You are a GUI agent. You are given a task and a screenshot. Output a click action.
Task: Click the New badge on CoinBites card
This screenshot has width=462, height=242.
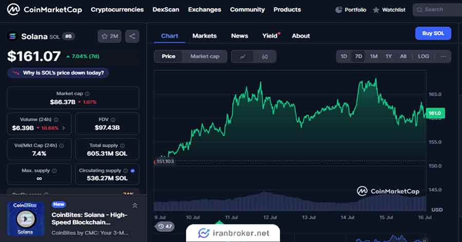[59, 204]
